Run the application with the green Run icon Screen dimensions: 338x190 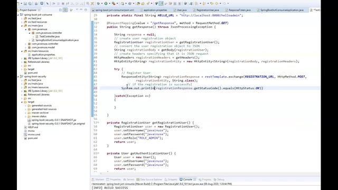point(106,4)
